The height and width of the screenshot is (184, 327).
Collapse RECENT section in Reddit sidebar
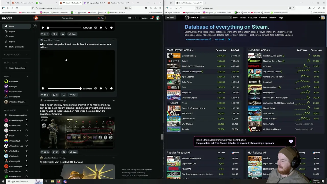pyautogui.click(x=27, y=76)
